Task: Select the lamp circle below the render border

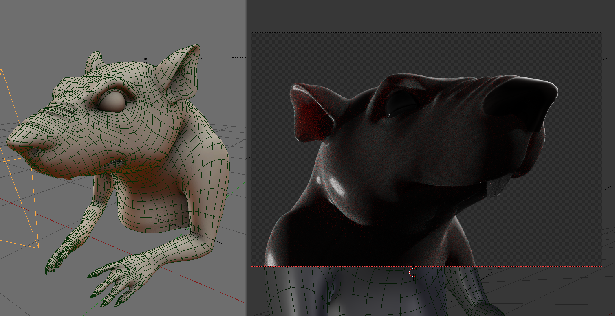Action: [413, 272]
